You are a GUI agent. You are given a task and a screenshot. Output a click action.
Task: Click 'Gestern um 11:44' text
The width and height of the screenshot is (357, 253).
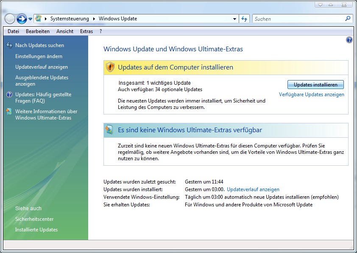pos(204,182)
